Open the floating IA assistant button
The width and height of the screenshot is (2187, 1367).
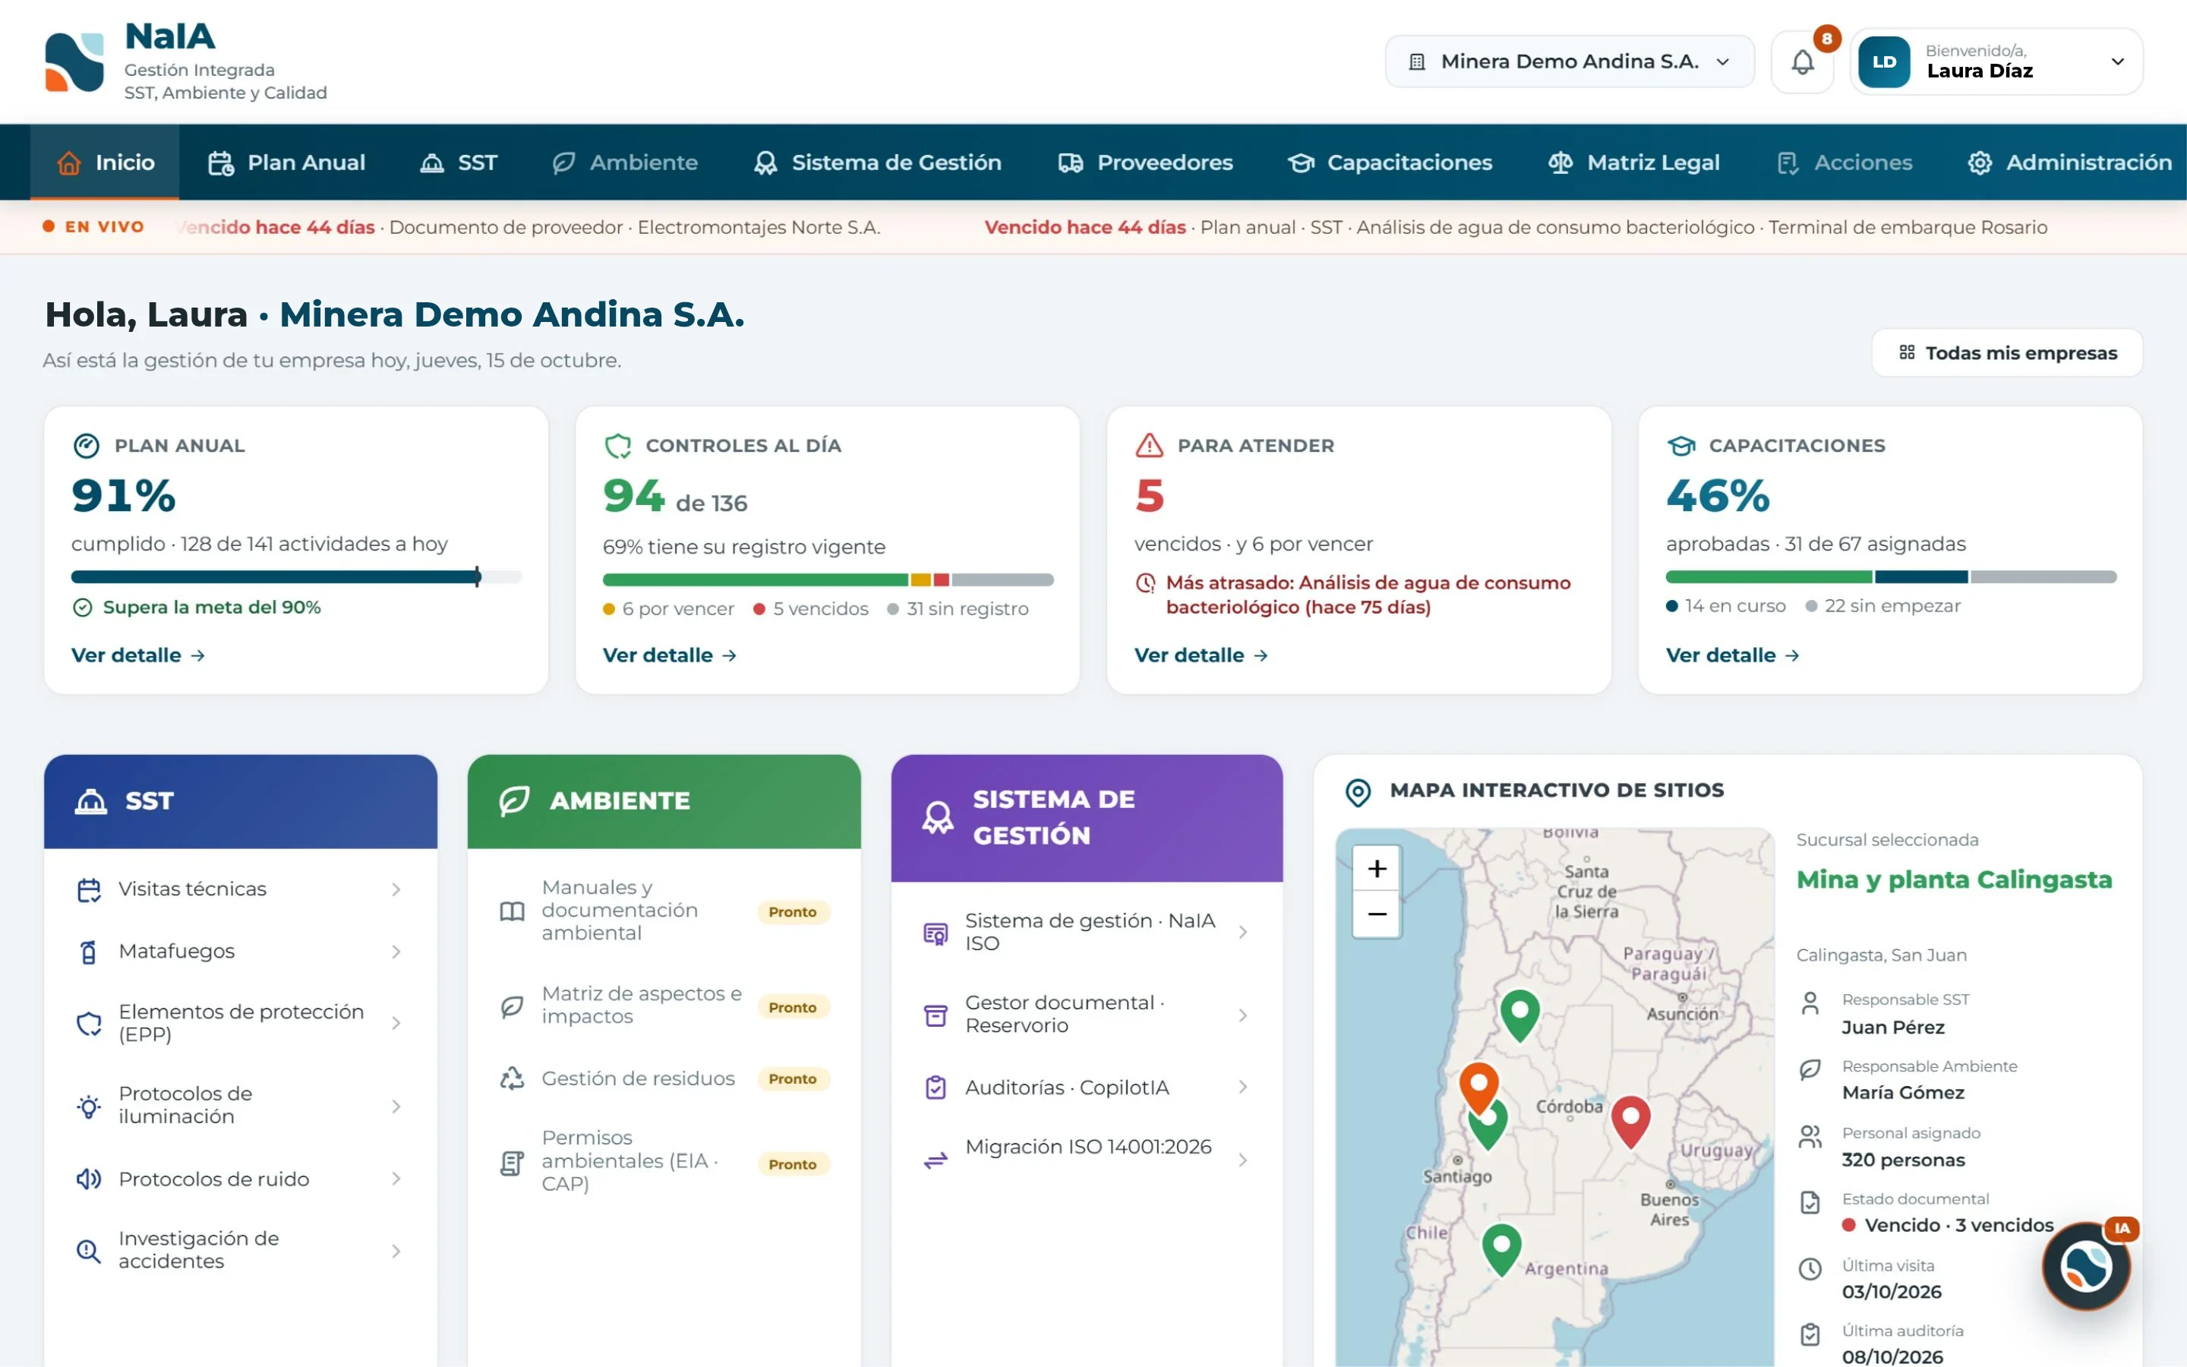tap(2086, 1266)
